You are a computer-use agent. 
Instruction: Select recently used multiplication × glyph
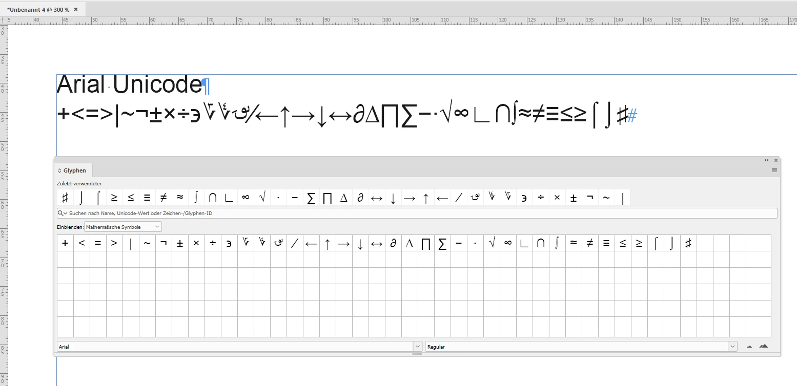557,198
